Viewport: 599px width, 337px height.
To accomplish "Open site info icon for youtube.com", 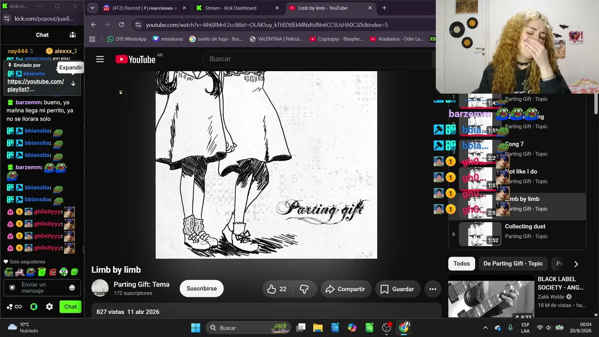I will point(138,24).
